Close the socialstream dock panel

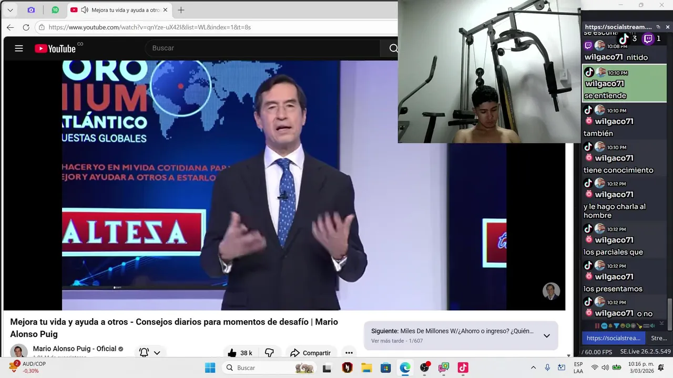[x=668, y=27]
